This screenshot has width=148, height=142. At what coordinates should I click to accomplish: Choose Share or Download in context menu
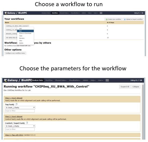25,33
